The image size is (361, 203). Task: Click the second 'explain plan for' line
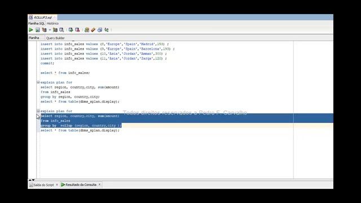56,111
